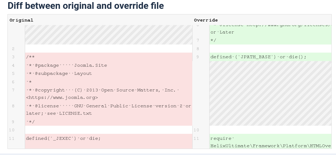Image resolution: width=336 pixels, height=155 pixels.
Task: Click the '@package Joomla.Site' line
Action: coord(67,65)
